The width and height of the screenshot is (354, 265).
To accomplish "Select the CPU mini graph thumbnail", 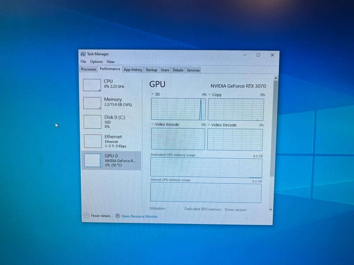I will [x=92, y=85].
